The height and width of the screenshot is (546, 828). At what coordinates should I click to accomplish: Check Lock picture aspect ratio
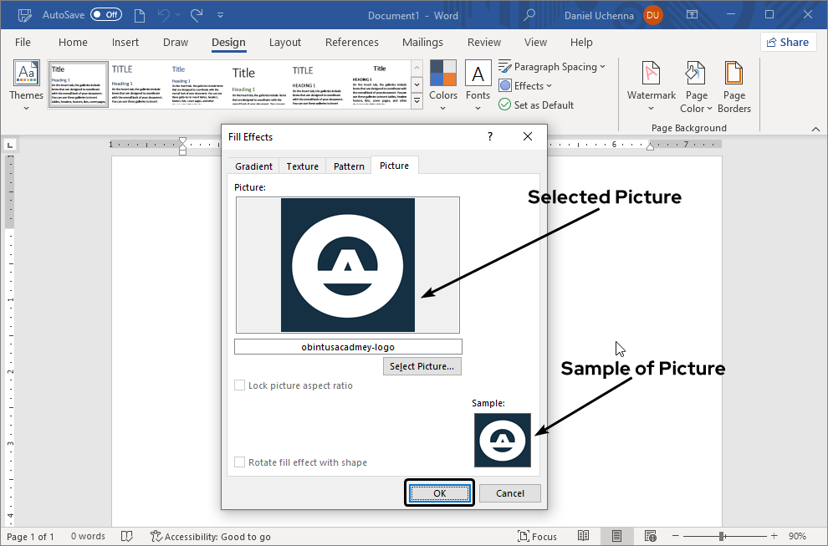click(240, 385)
